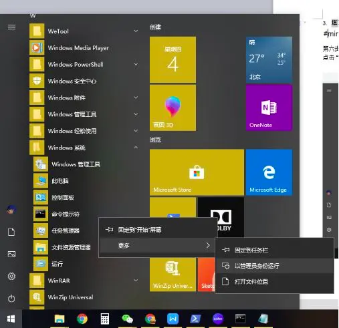Image resolution: width=339 pixels, height=328 pixels.
Task: Choose 固定到"开始"屏幕 in context menu
Action: pos(158,230)
